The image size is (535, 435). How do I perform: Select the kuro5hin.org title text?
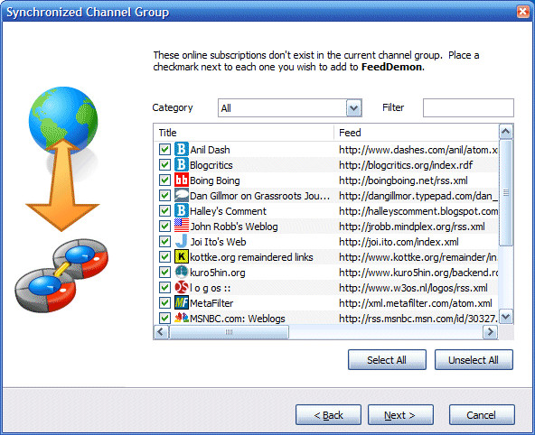pos(217,273)
